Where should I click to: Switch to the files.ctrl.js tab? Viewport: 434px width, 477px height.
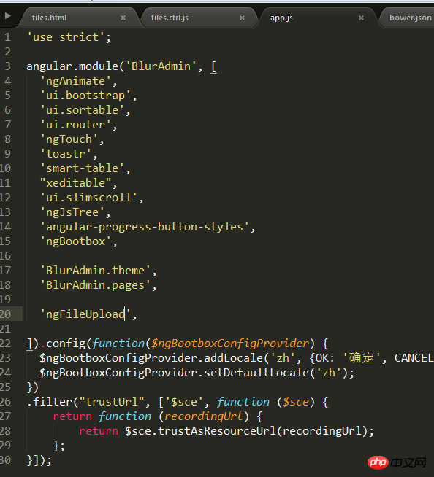click(170, 18)
